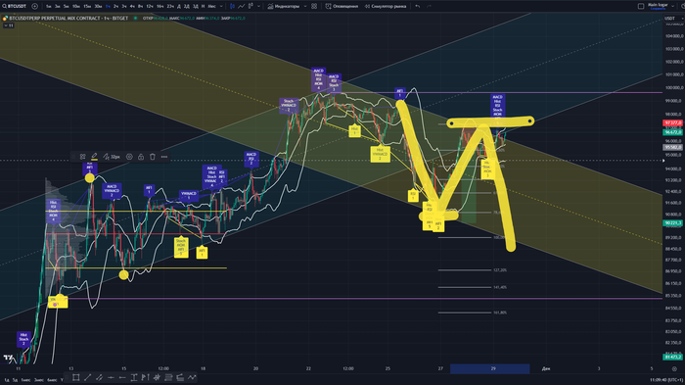685x385 pixels.
Task: Set date range to 1д
Action: click(x=7, y=380)
